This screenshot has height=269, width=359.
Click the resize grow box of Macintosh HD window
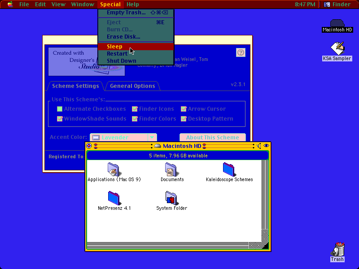pos(265,246)
